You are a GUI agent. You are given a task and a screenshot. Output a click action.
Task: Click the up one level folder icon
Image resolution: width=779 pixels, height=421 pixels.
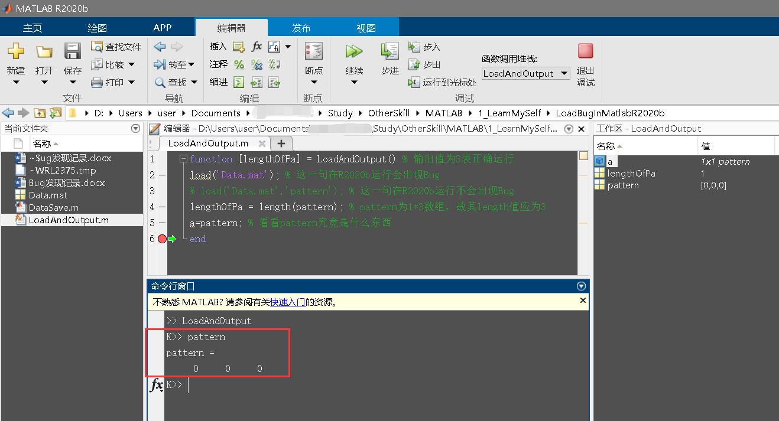[x=40, y=113]
